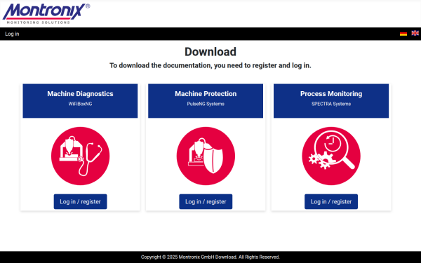Click Log in / register under Machine Diagnostics
The image size is (421, 263).
click(80, 201)
